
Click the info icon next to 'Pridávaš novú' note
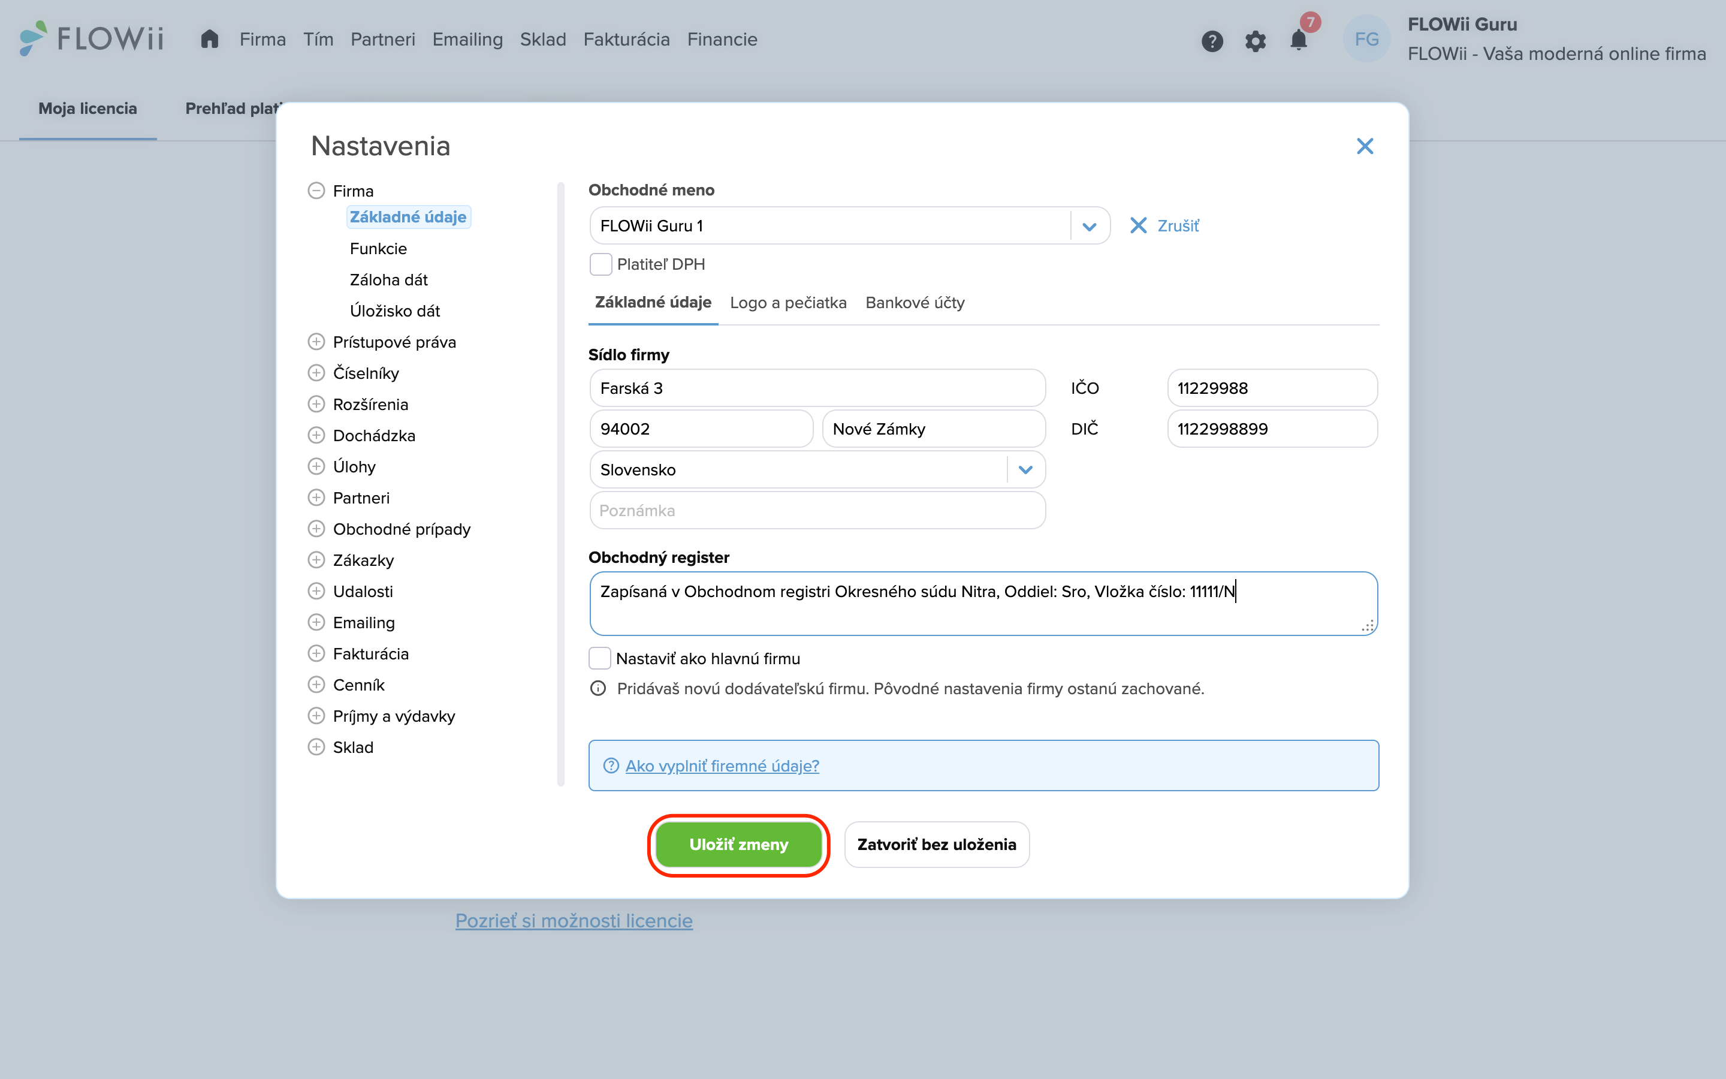pos(598,689)
